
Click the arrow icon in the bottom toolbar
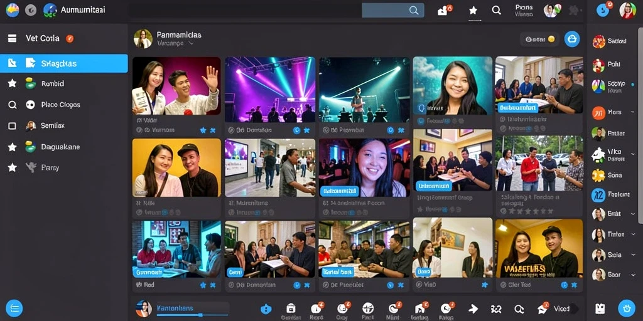click(x=473, y=308)
